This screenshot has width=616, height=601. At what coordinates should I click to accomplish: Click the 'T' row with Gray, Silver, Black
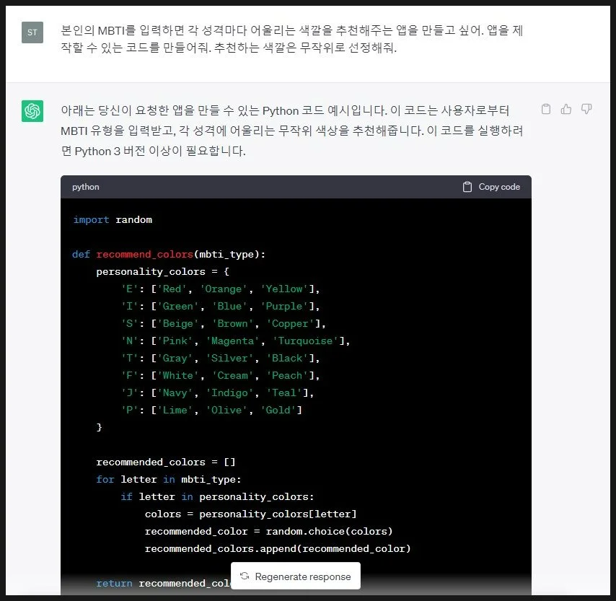(221, 358)
